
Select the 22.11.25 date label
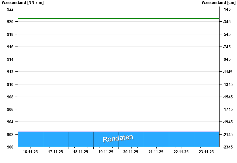pos(181,152)
